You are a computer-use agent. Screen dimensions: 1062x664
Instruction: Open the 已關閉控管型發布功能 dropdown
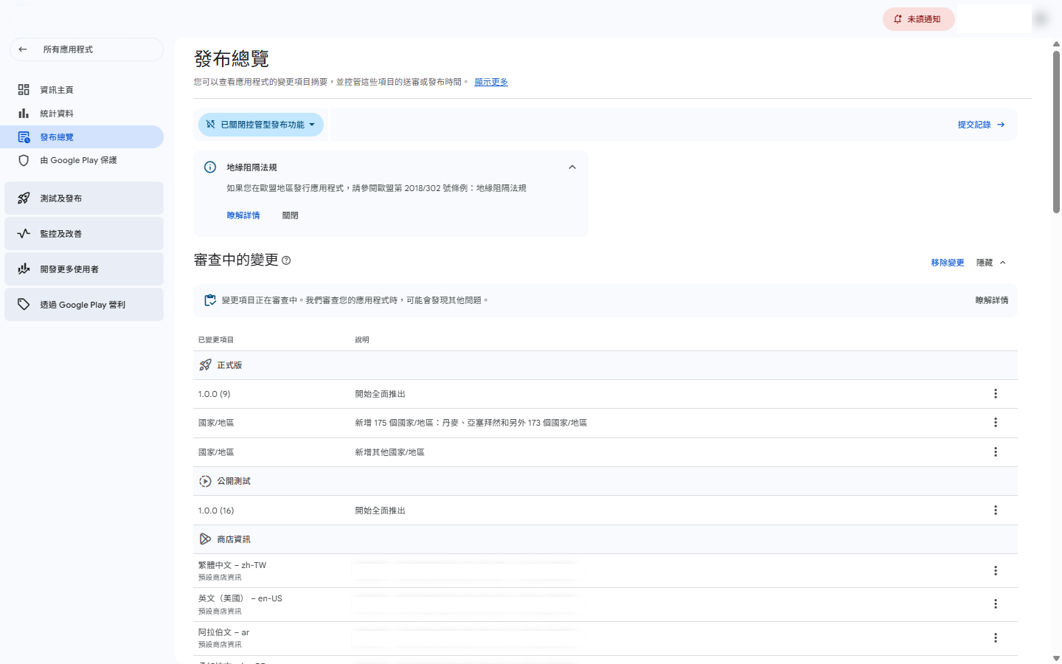coord(261,125)
